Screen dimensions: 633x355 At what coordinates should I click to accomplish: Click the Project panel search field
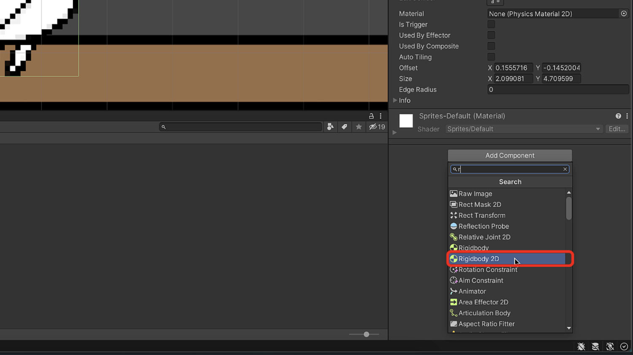coord(241,127)
